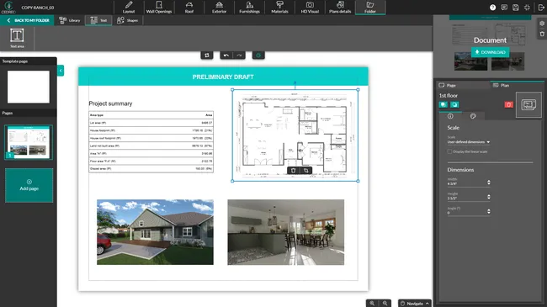Select the exterior house rendering image
Viewport: 547px width, 307px height.
(155, 232)
